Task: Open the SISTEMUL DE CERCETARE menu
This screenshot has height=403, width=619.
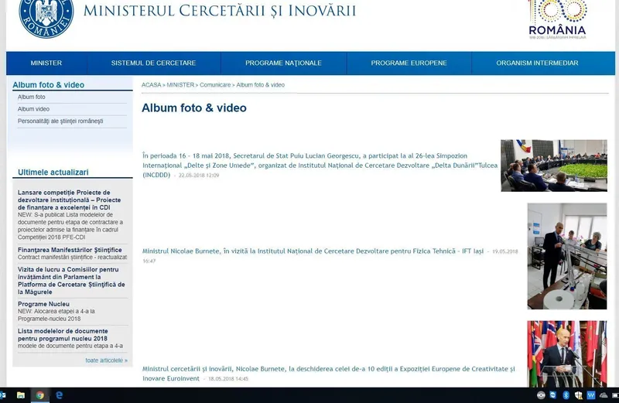Action: tap(153, 63)
